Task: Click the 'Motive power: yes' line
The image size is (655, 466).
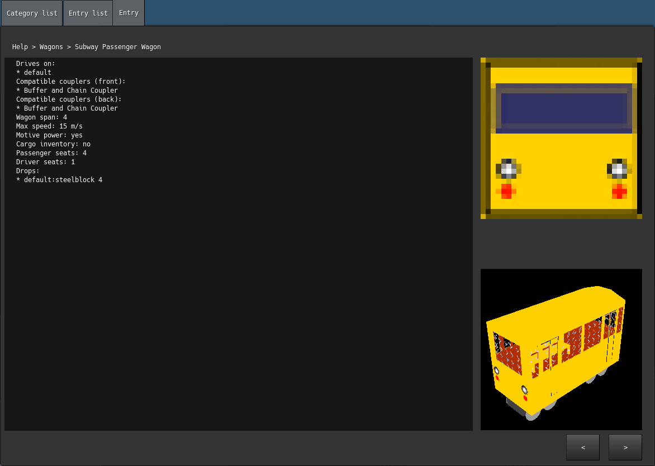Action: pos(49,135)
